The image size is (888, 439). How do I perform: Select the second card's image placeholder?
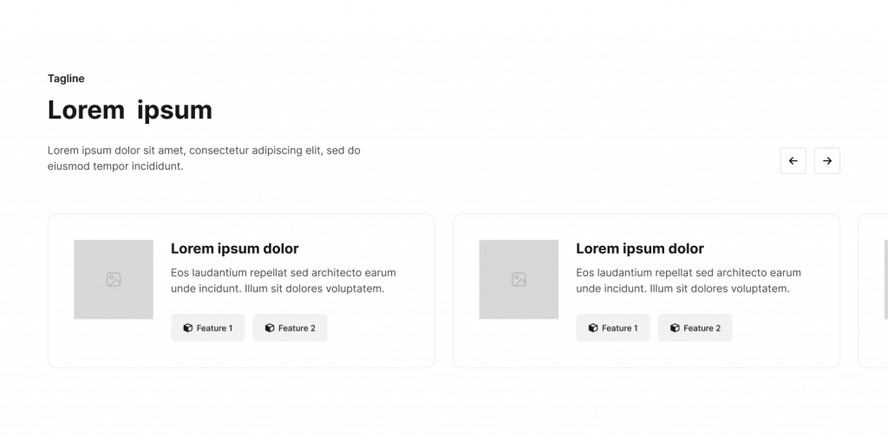click(x=519, y=280)
